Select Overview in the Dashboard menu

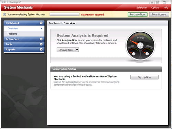pos(24,29)
